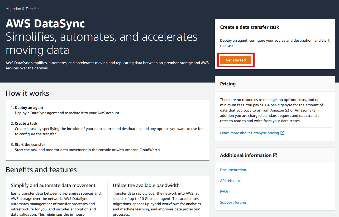Click Utilize the available bandwidth heading
339x217 pixels.
pyautogui.click(x=146, y=185)
